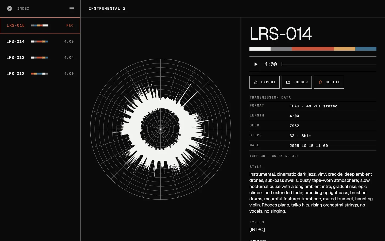
Task: Open the track folder via FOLDER button
Action: [x=297, y=82]
